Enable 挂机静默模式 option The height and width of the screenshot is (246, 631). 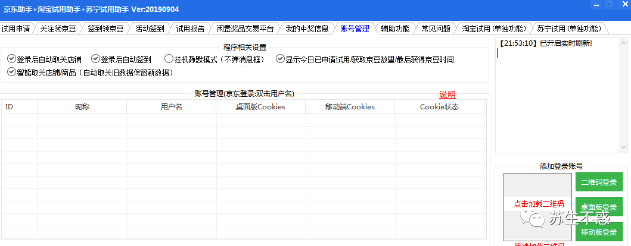coord(215,59)
